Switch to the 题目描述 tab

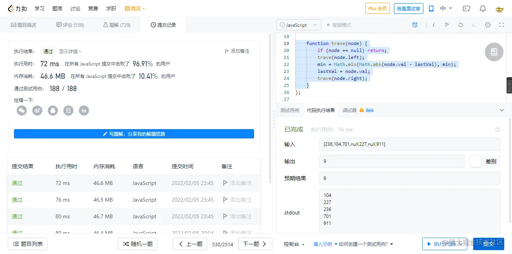[x=23, y=25]
